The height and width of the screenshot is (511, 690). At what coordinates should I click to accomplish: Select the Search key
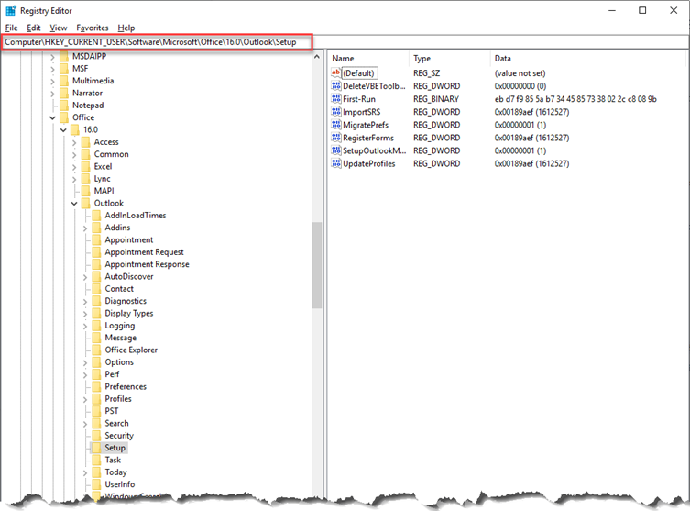(116, 424)
